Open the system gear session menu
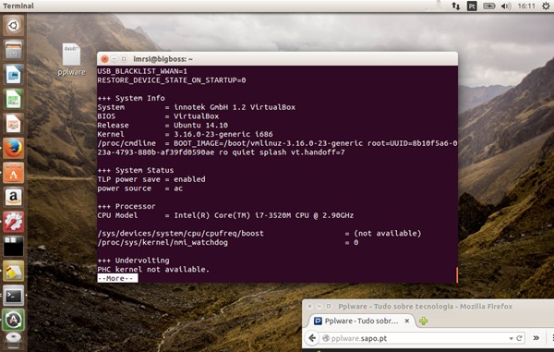The height and width of the screenshot is (352, 554). click(x=546, y=6)
